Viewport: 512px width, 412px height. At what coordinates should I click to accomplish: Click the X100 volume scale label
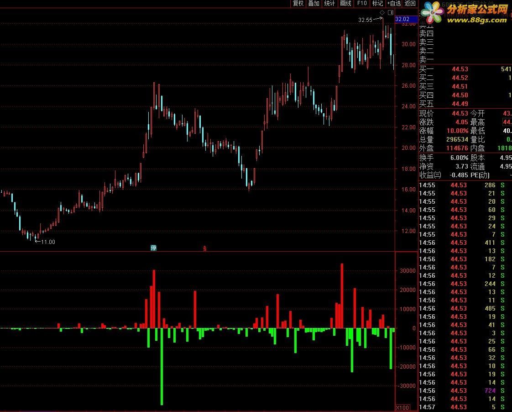click(x=402, y=407)
